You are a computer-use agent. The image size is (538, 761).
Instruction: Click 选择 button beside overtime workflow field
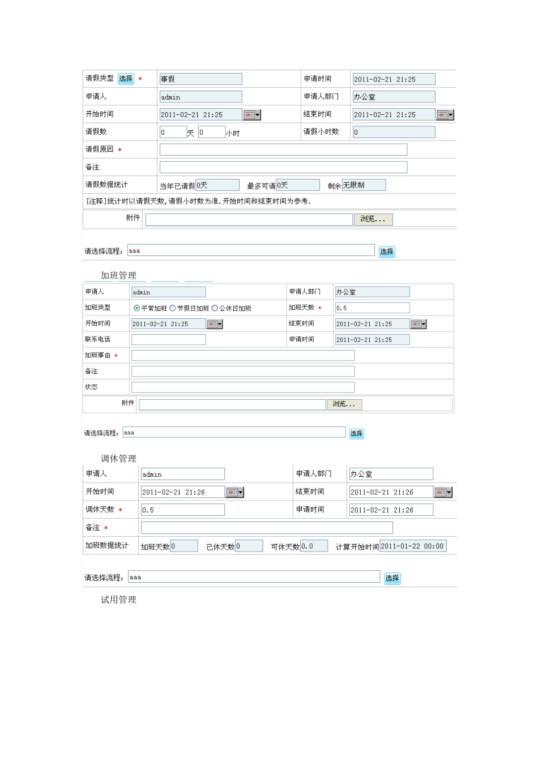[x=356, y=434]
